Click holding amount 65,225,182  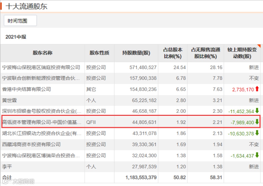[x=144, y=100]
